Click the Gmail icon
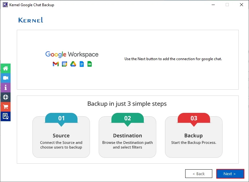Viewport: 249px width, 182px height. point(56,64)
